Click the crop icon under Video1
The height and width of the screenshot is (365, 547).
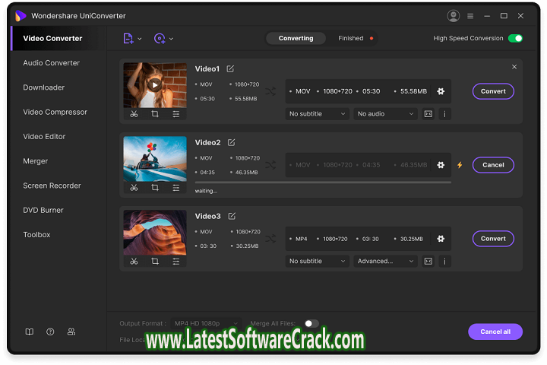(x=155, y=114)
